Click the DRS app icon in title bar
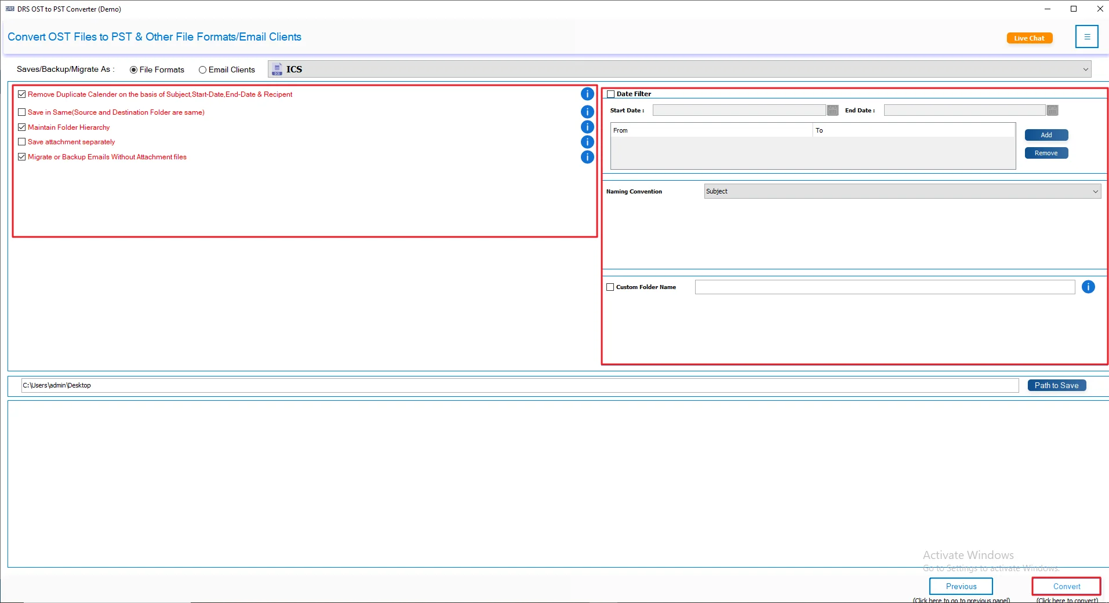 point(10,9)
